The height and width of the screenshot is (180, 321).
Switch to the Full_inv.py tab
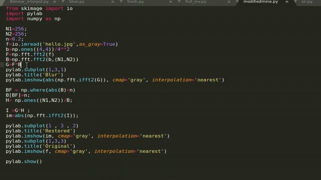pyautogui.click(x=196, y=1)
